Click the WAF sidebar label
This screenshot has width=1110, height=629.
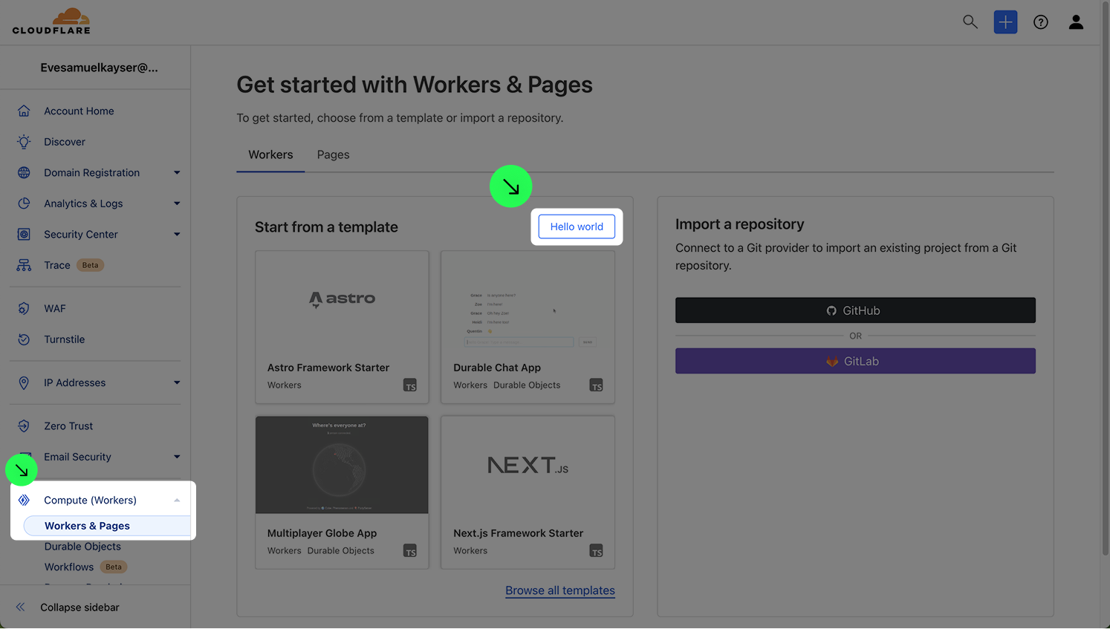pyautogui.click(x=55, y=308)
